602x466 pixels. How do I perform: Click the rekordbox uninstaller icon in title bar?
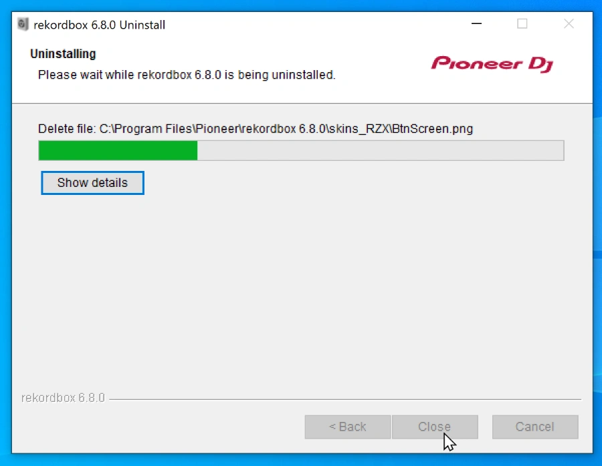tap(23, 25)
